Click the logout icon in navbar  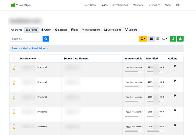(x=178, y=5)
